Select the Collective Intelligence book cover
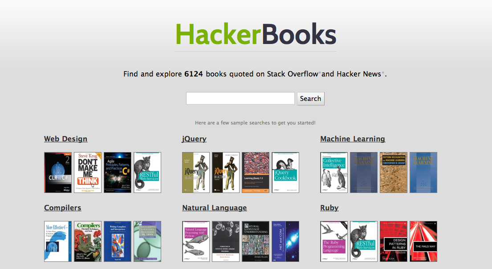492x269 pixels. (x=334, y=173)
